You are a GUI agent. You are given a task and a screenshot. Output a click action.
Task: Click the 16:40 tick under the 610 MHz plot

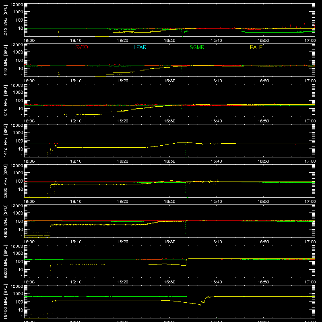(x=217, y=121)
